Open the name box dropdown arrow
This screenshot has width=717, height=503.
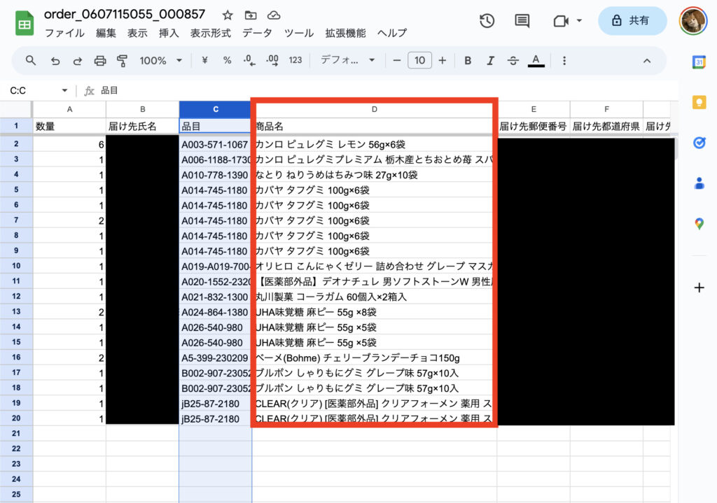(64, 90)
